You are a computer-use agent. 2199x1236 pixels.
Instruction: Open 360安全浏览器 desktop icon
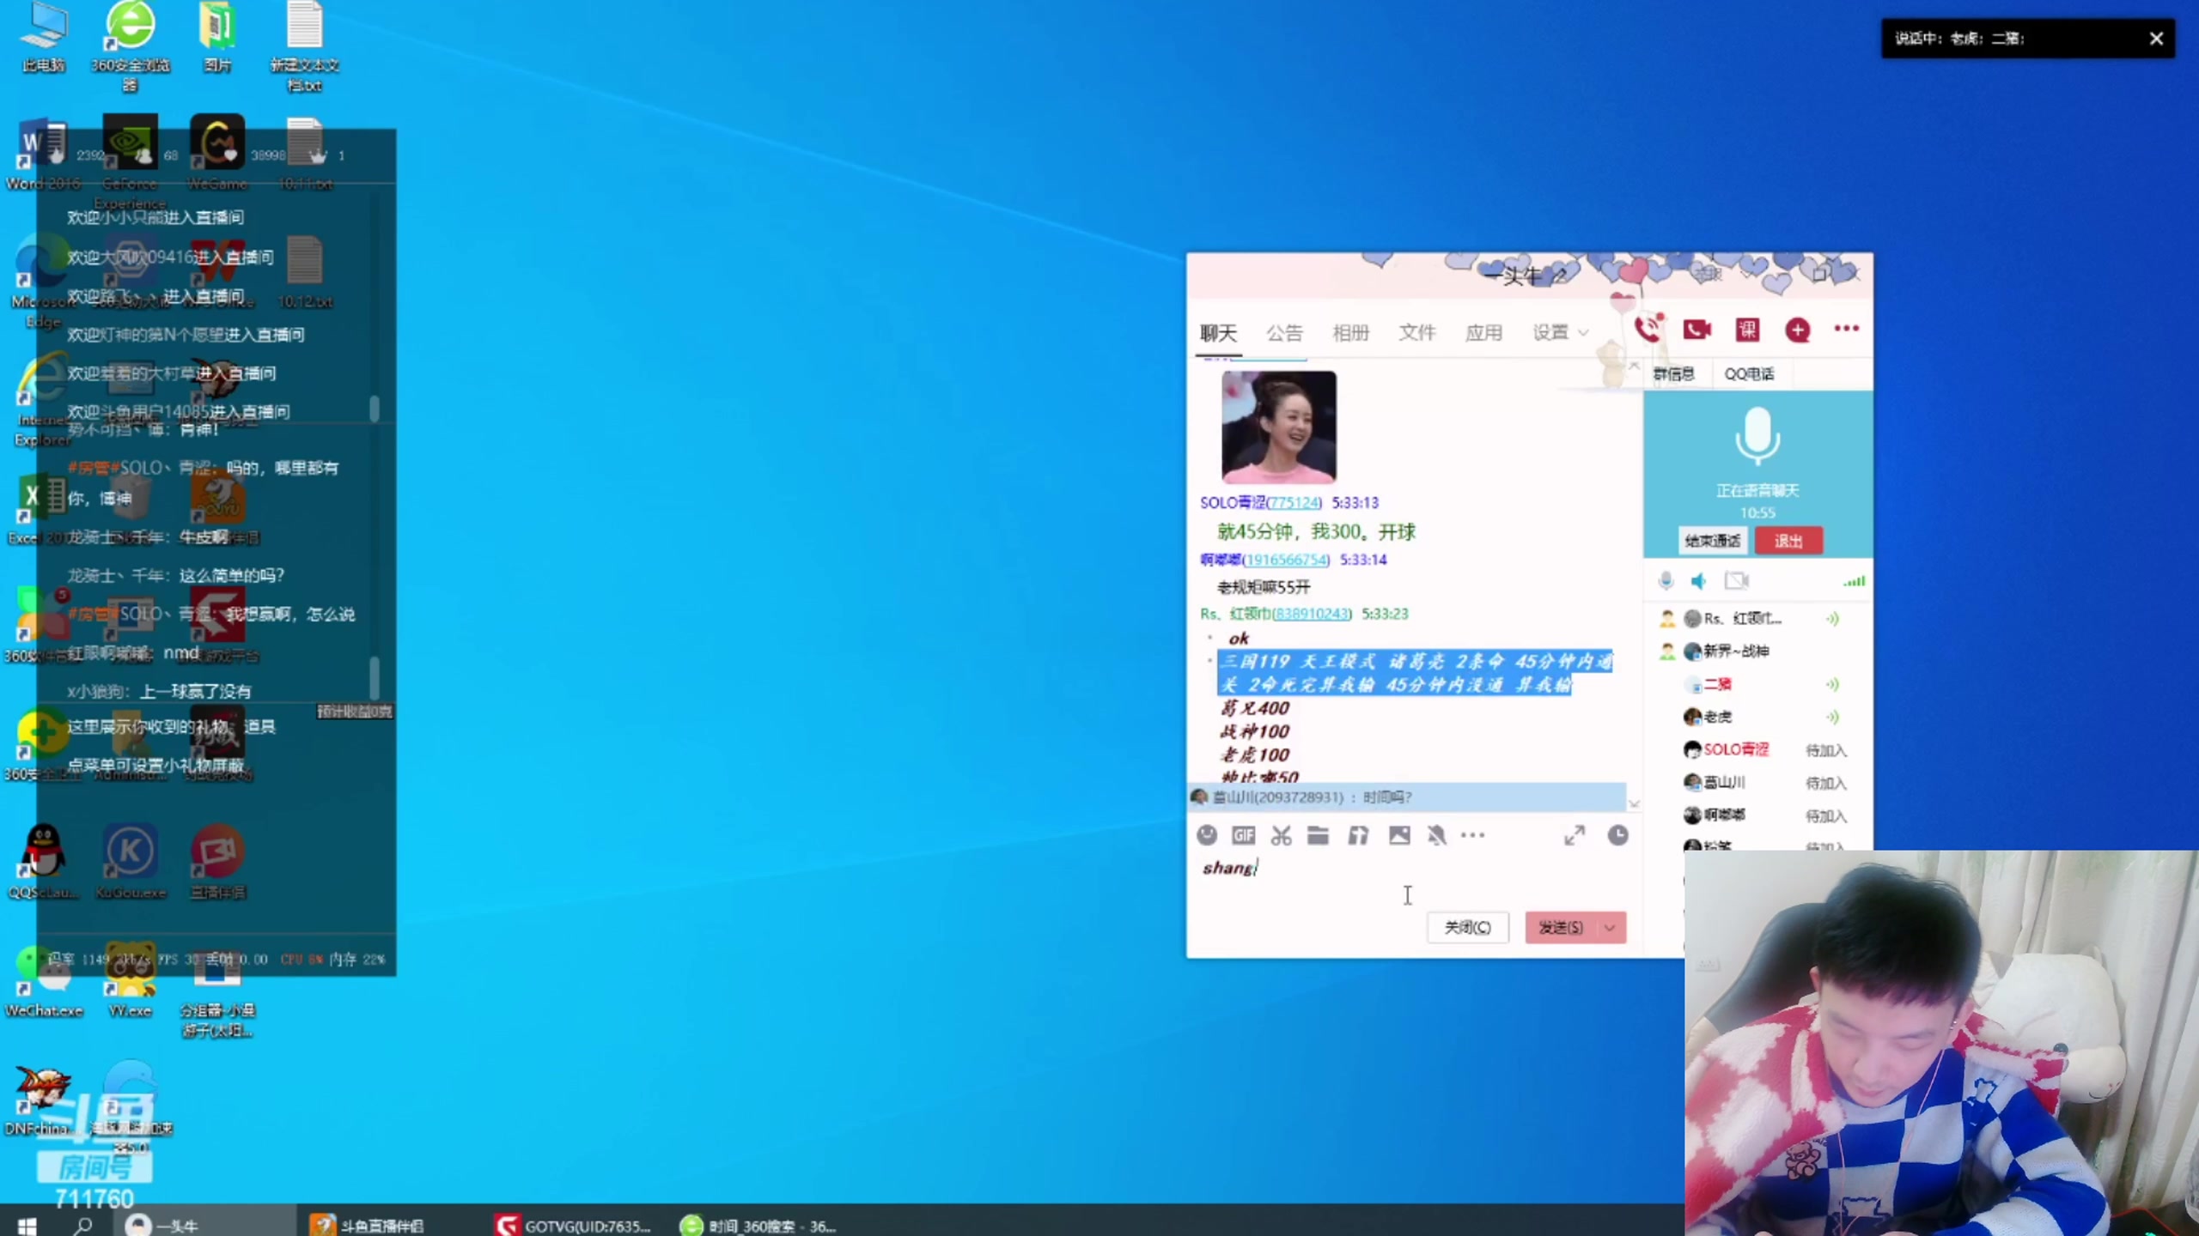(131, 46)
